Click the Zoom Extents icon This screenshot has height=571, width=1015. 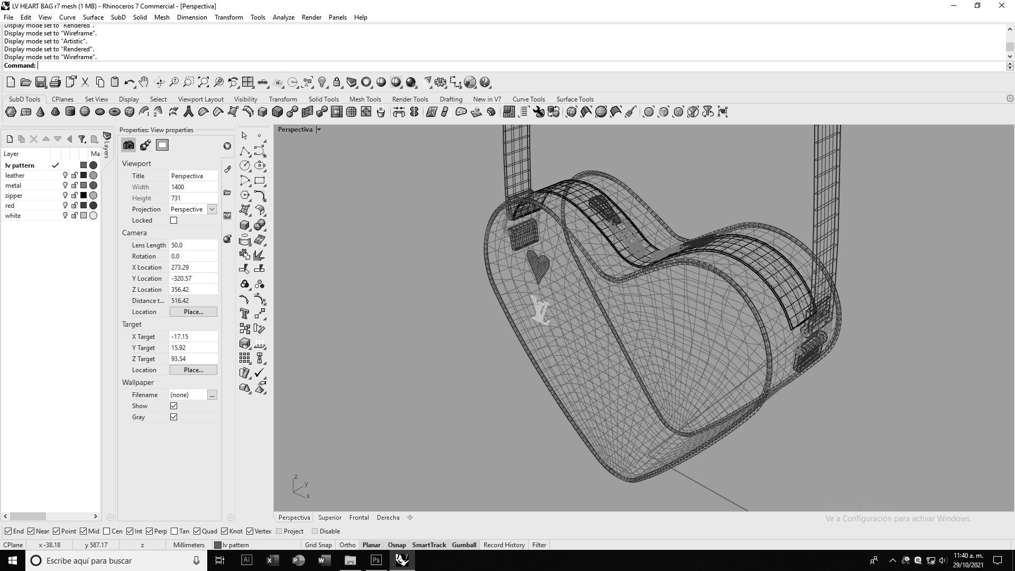[204, 82]
